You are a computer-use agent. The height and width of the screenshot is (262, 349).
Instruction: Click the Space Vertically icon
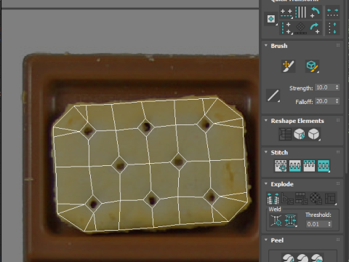332,28
